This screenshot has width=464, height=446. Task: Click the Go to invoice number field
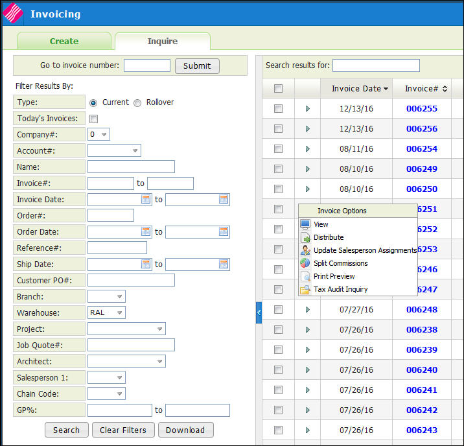click(146, 65)
